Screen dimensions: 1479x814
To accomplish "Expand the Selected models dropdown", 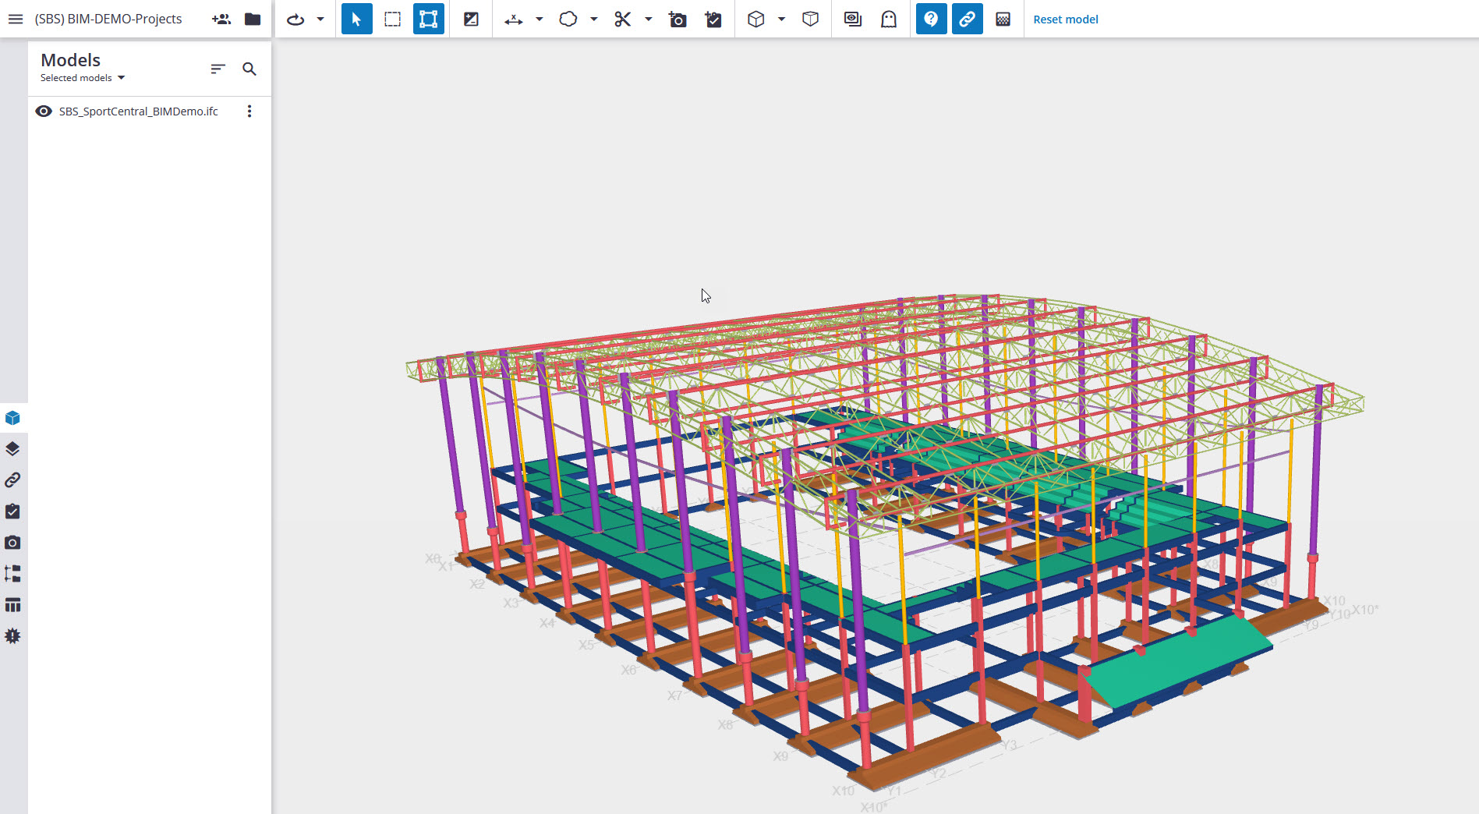I will [81, 77].
